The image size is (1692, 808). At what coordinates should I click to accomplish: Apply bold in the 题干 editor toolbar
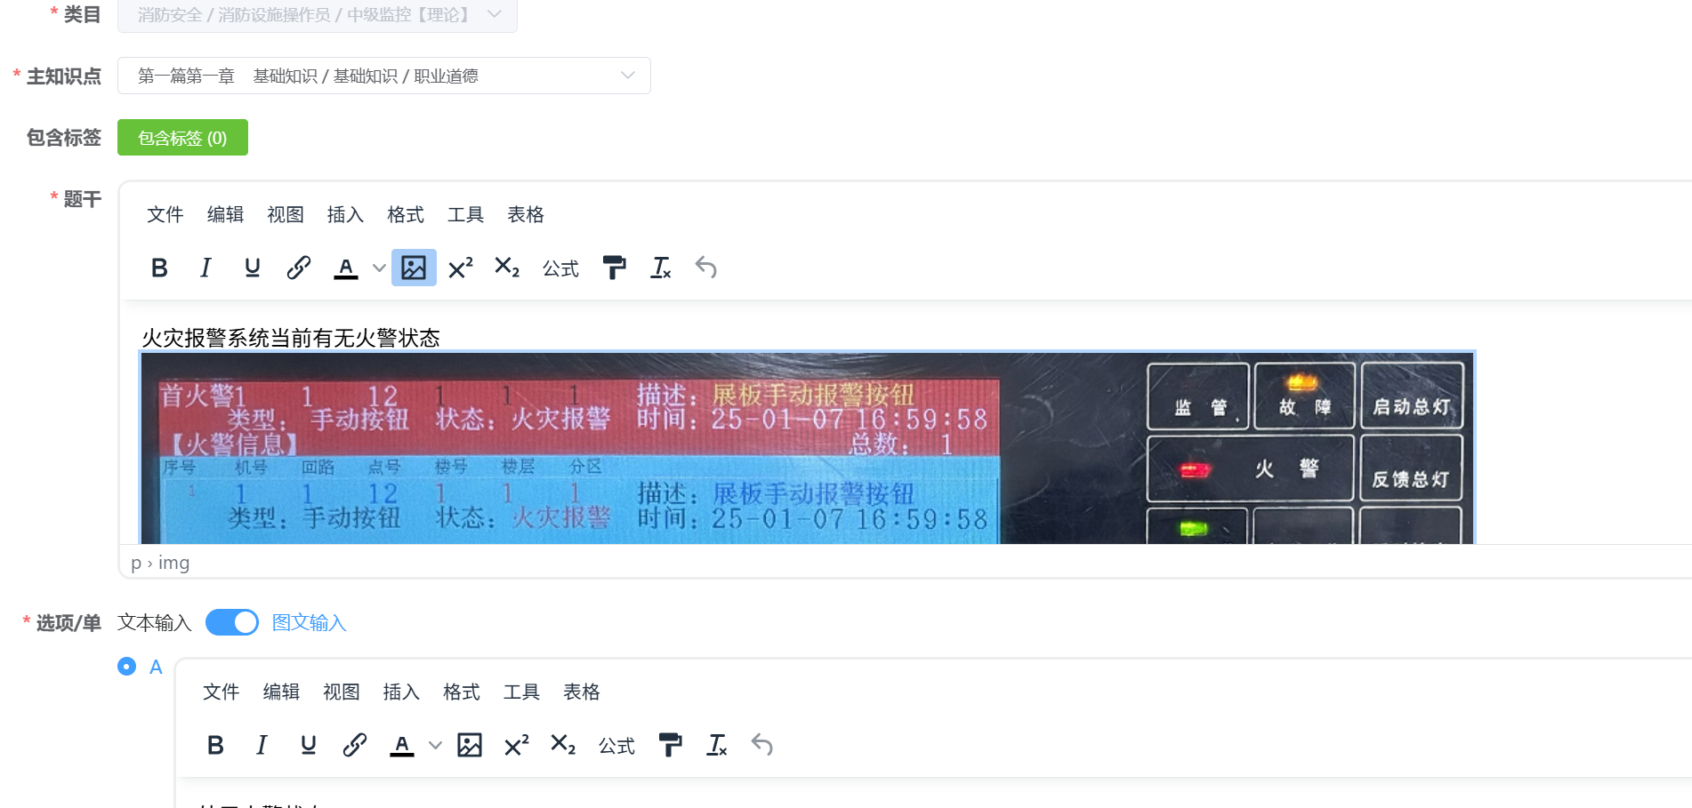(159, 268)
